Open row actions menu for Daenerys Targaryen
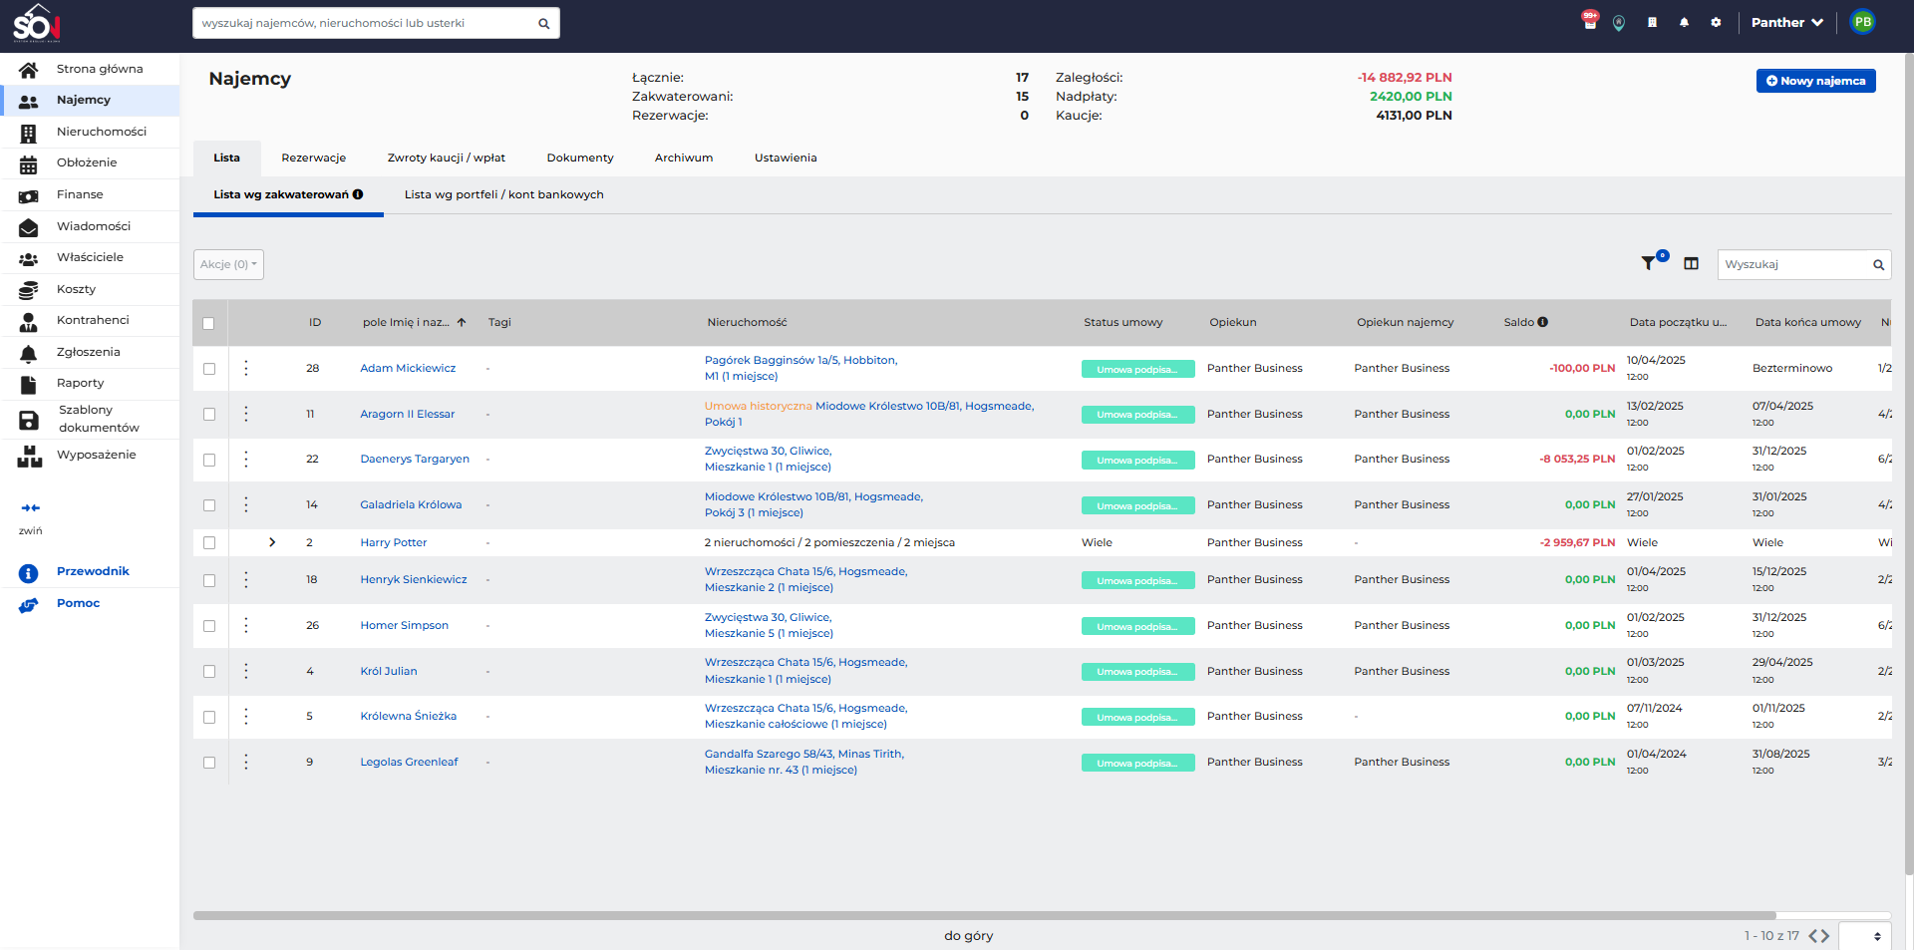Viewport: 1914px width, 950px height. point(246,459)
